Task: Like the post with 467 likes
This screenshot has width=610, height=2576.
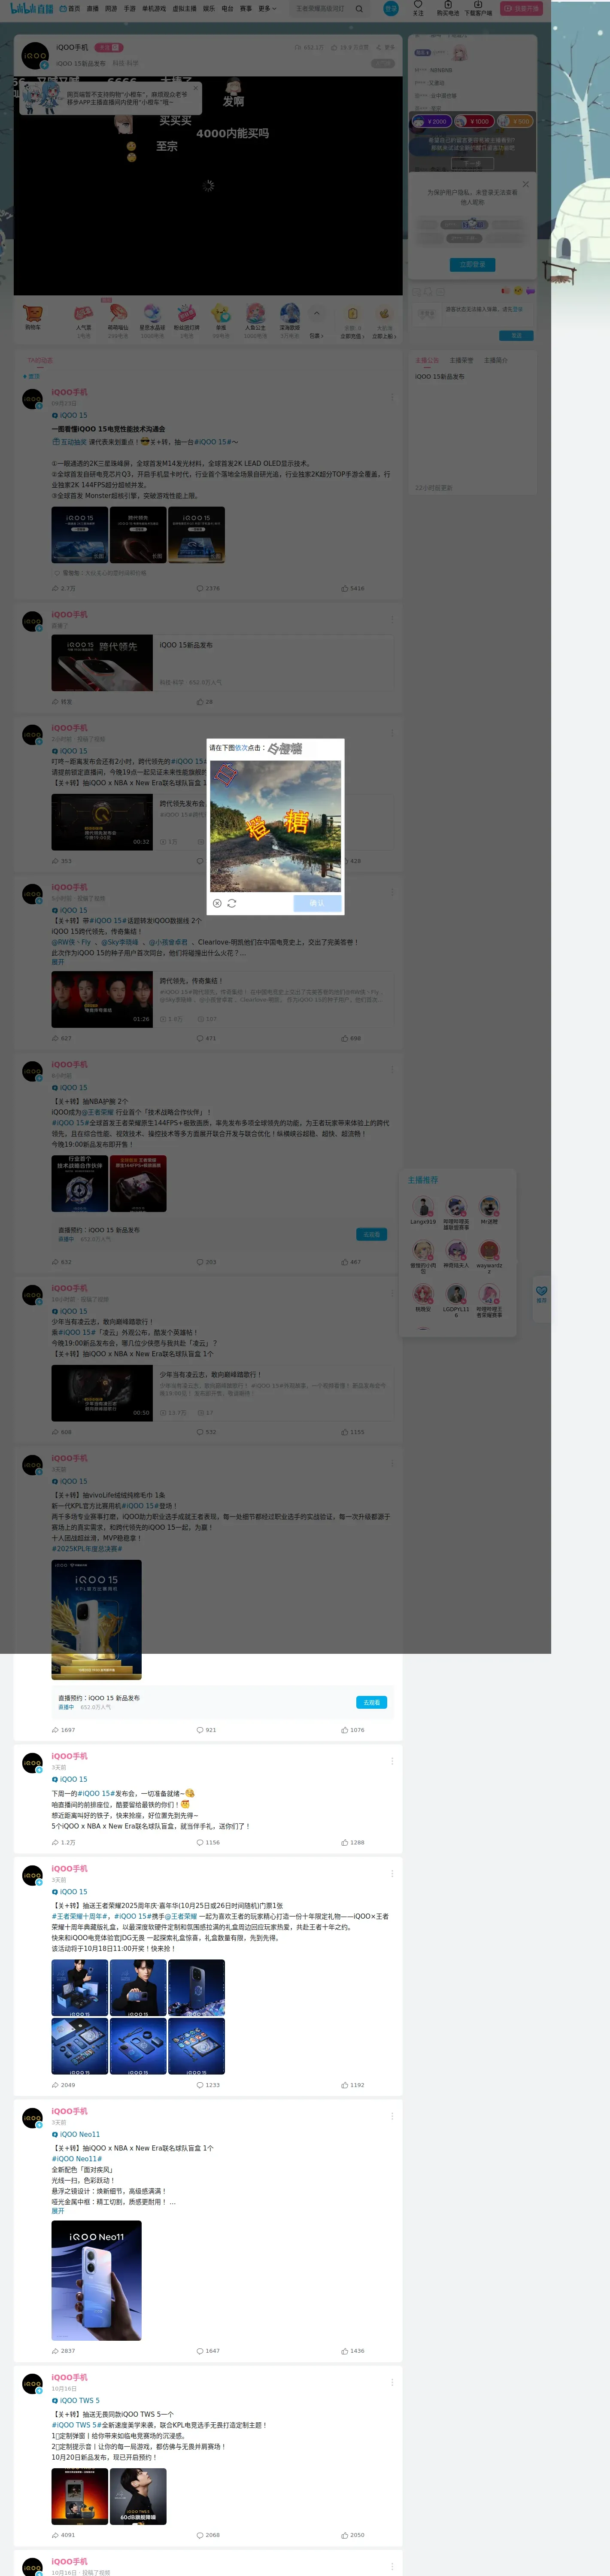Action: pos(351,1262)
